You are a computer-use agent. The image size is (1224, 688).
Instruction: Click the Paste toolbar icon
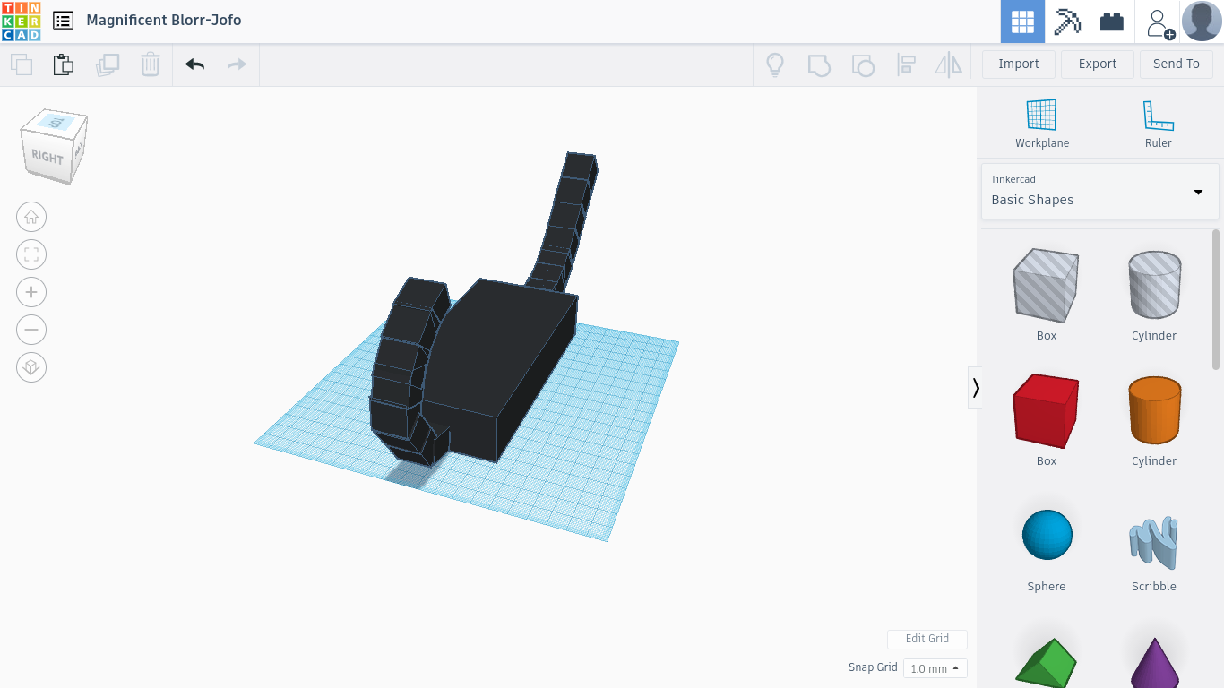[x=63, y=64]
